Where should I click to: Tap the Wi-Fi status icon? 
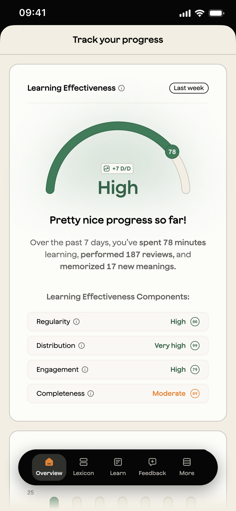tap(200, 13)
